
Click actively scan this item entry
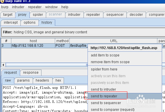point(125,76)
